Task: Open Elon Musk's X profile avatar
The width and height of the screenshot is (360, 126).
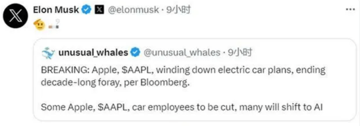Action: coord(15,15)
